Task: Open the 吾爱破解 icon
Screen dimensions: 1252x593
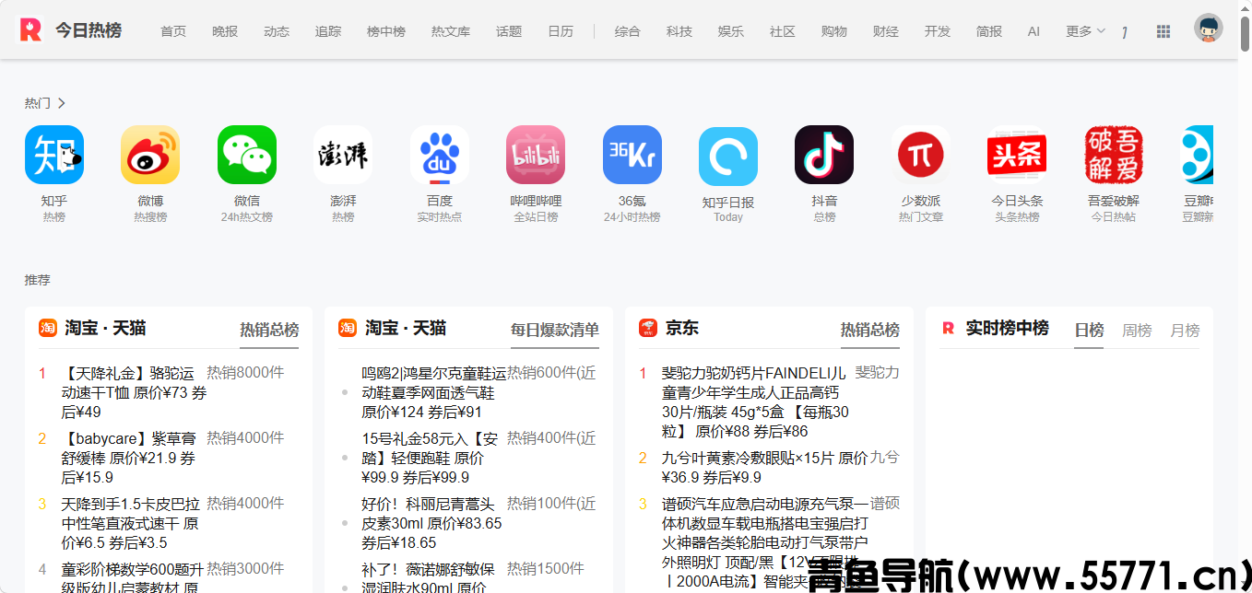Action: (x=1114, y=155)
